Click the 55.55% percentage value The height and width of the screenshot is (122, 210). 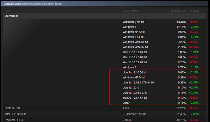(x=181, y=22)
